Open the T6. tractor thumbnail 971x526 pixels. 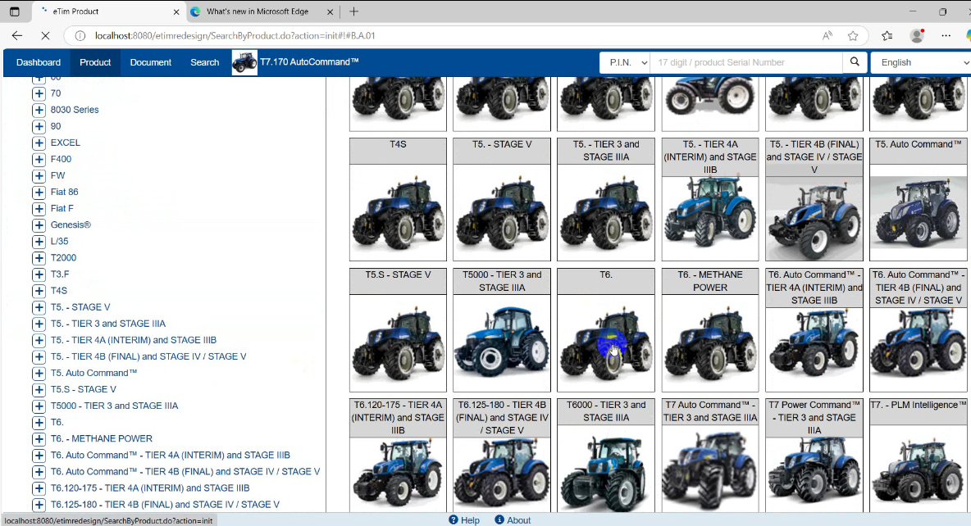[x=605, y=342]
